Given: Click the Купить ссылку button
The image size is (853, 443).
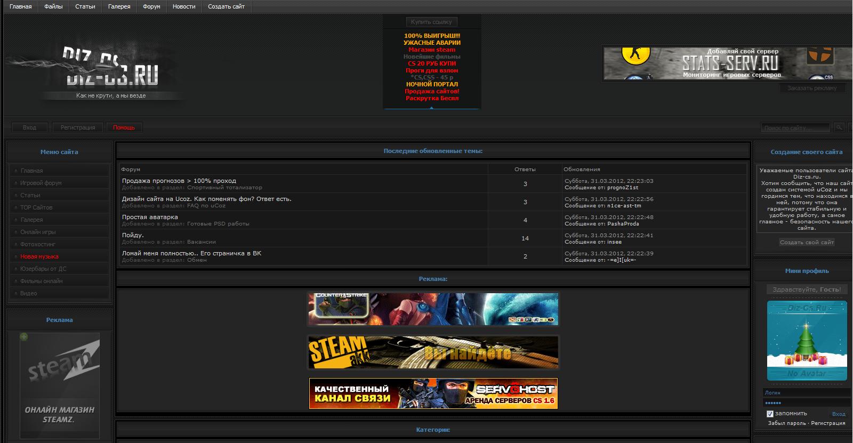Looking at the screenshot, I should [x=431, y=22].
